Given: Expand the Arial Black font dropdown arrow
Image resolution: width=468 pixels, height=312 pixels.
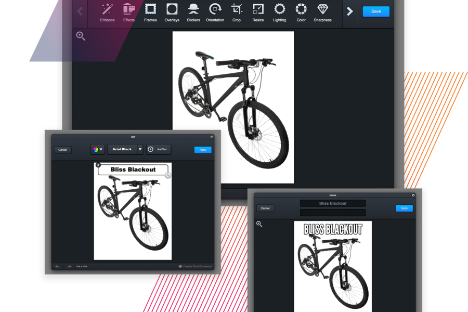Looking at the screenshot, I should tap(140, 149).
